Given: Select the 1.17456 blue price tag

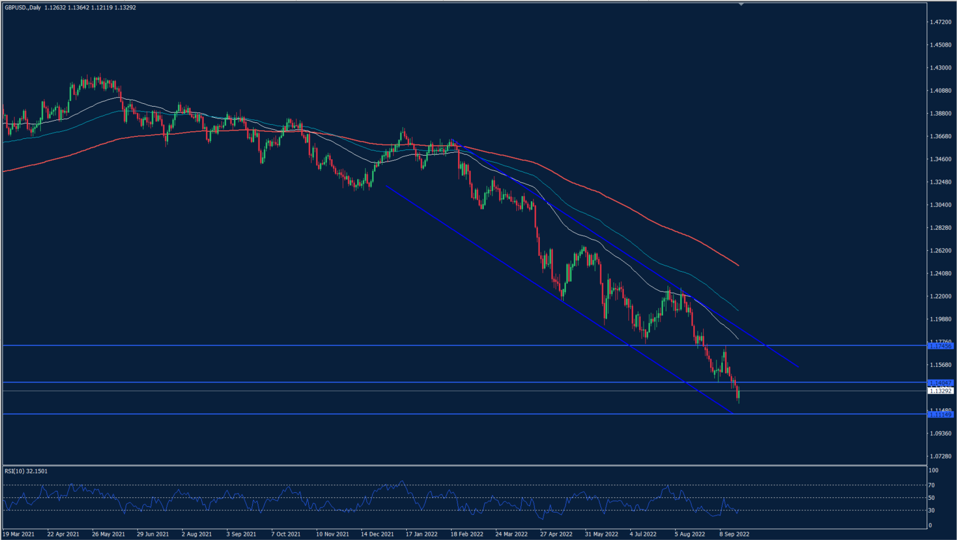Looking at the screenshot, I should coord(941,346).
